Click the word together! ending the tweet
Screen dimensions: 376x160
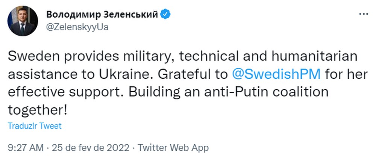[37, 110]
